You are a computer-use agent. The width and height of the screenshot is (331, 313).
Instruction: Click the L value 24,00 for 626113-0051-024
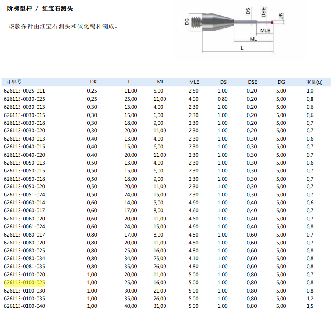pos(130,194)
